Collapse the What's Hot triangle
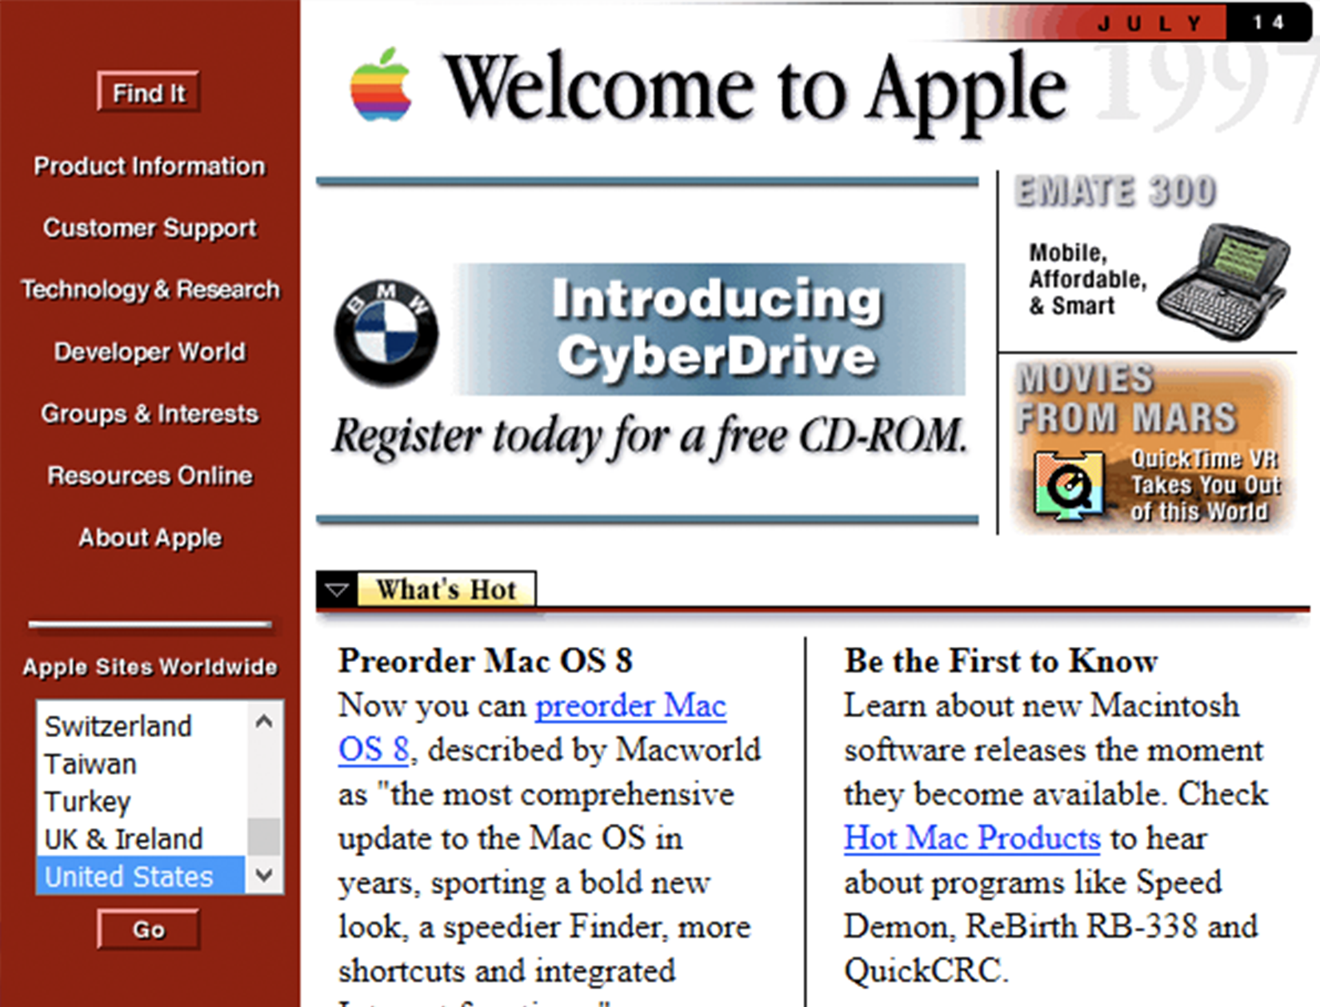1320x1007 pixels. 337,591
